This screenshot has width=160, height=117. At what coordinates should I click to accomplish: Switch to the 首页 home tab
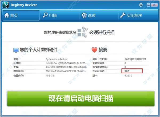coord(21,15)
